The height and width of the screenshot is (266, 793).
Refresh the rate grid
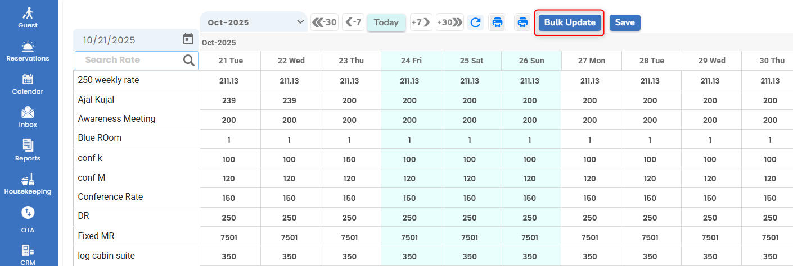tap(476, 22)
